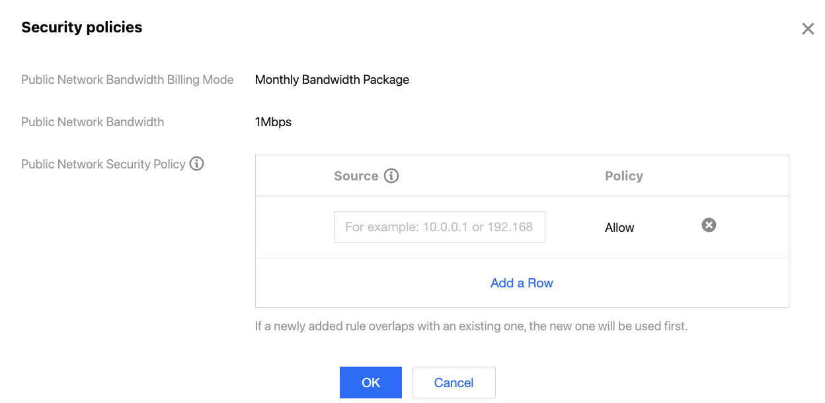Click the overlapping rule hint text
Image resolution: width=825 pixels, height=403 pixels.
coord(471,326)
